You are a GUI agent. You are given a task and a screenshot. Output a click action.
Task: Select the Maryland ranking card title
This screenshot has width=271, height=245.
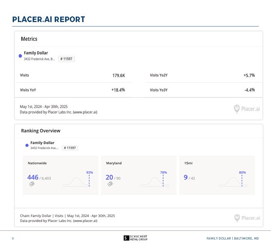(x=114, y=163)
